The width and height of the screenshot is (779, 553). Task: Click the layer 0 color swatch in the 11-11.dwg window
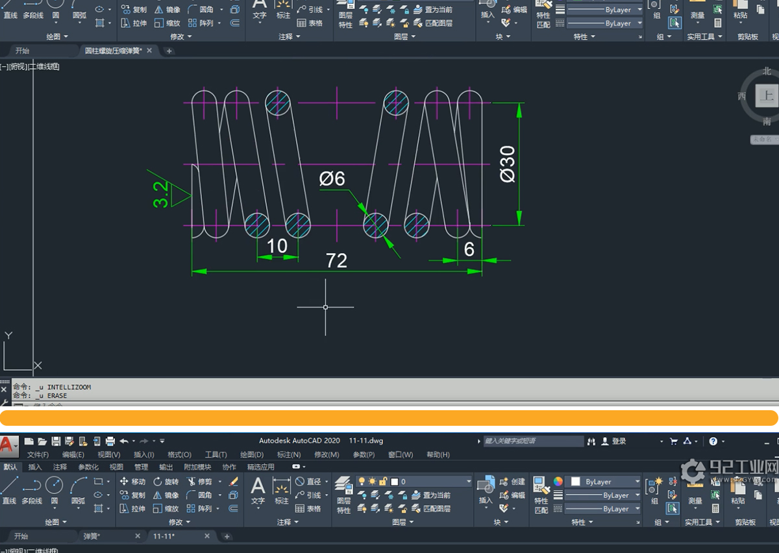click(394, 482)
